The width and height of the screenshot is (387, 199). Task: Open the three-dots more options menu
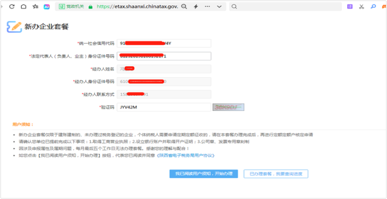[x=207, y=7]
